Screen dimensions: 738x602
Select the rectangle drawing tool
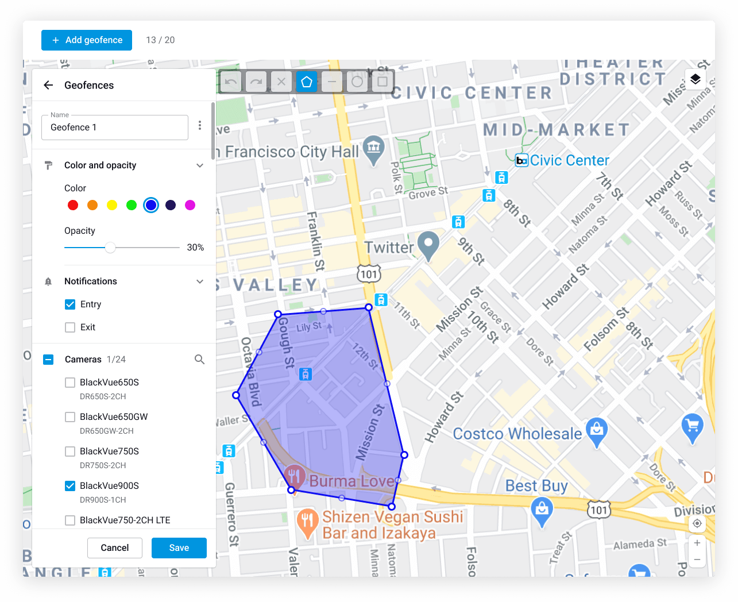(382, 81)
